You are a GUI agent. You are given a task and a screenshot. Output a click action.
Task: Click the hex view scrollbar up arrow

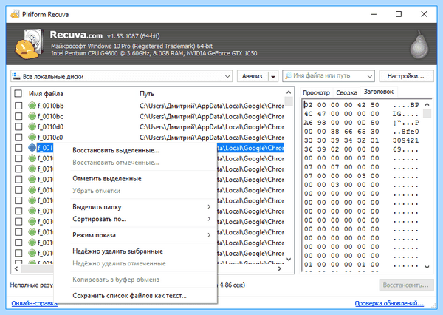(x=427, y=104)
